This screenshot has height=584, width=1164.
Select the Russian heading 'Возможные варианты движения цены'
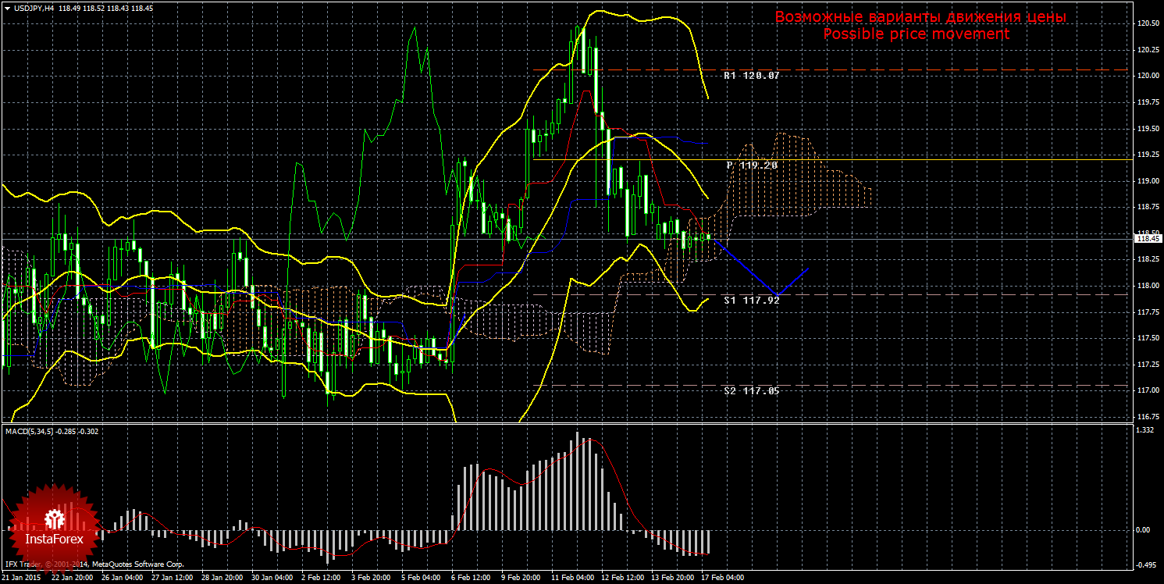click(x=920, y=16)
